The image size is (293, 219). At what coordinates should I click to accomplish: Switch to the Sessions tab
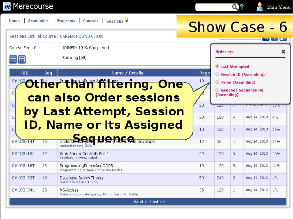pos(115,21)
